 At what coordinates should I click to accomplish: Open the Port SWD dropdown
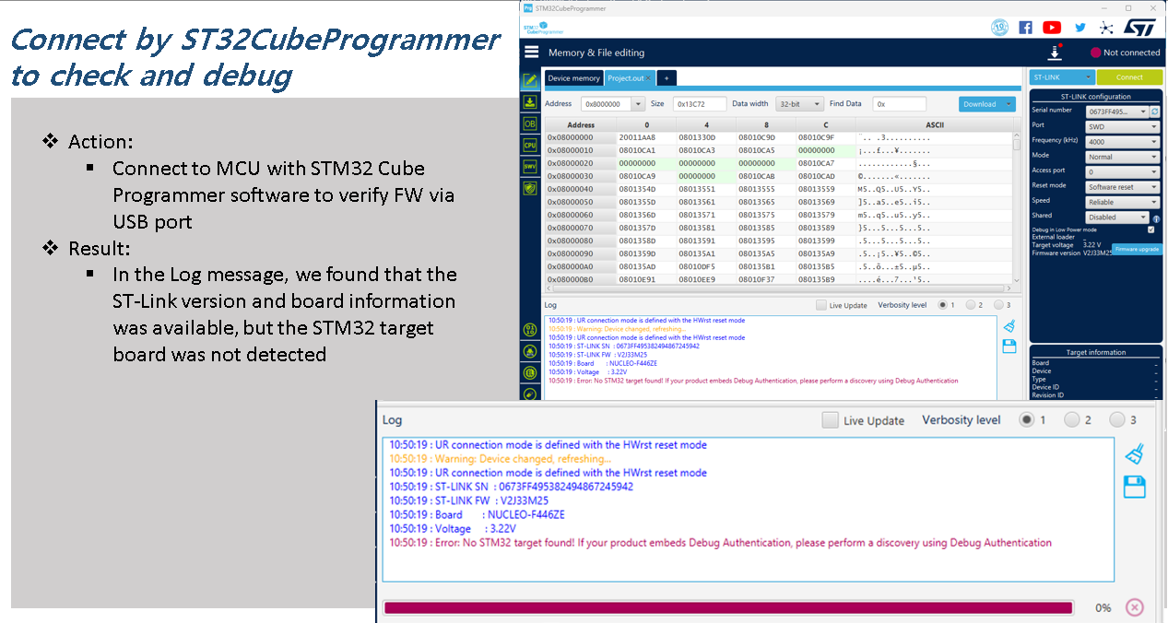click(x=1122, y=127)
